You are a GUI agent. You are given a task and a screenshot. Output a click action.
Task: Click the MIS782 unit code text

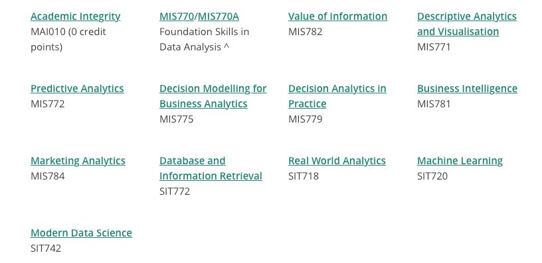tap(306, 32)
